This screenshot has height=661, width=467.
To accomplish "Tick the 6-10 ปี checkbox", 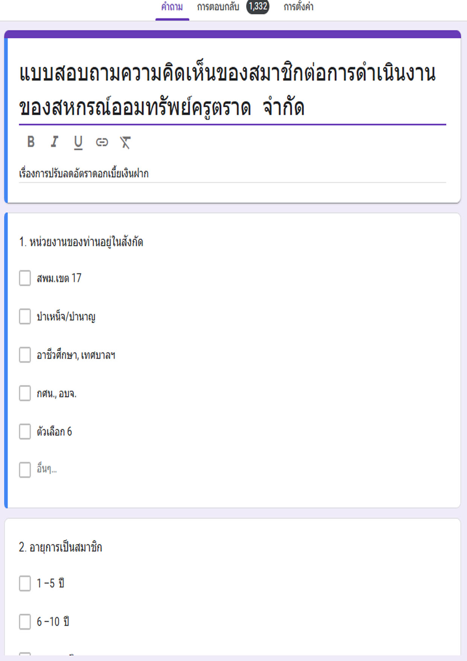I will [x=25, y=621].
